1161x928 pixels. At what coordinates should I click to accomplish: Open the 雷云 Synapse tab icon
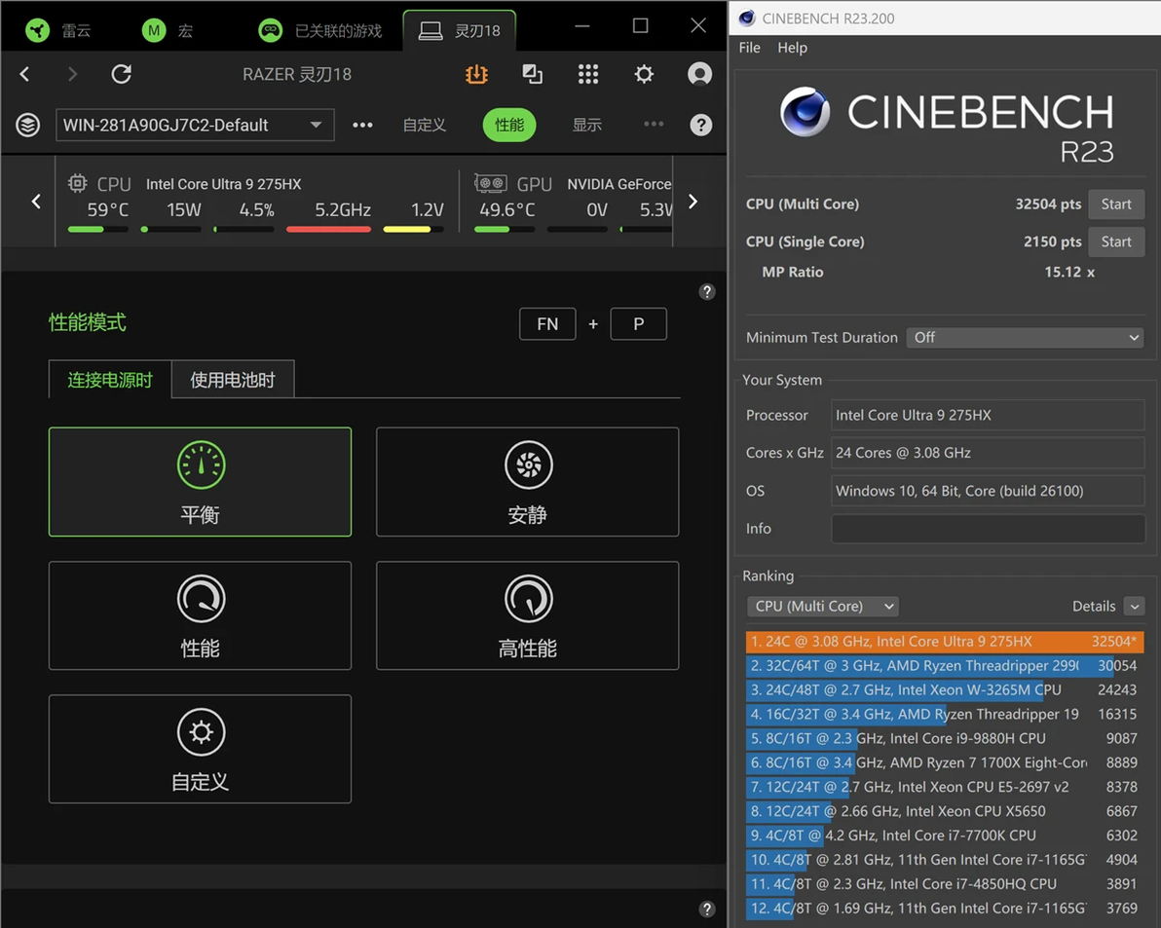tap(37, 30)
